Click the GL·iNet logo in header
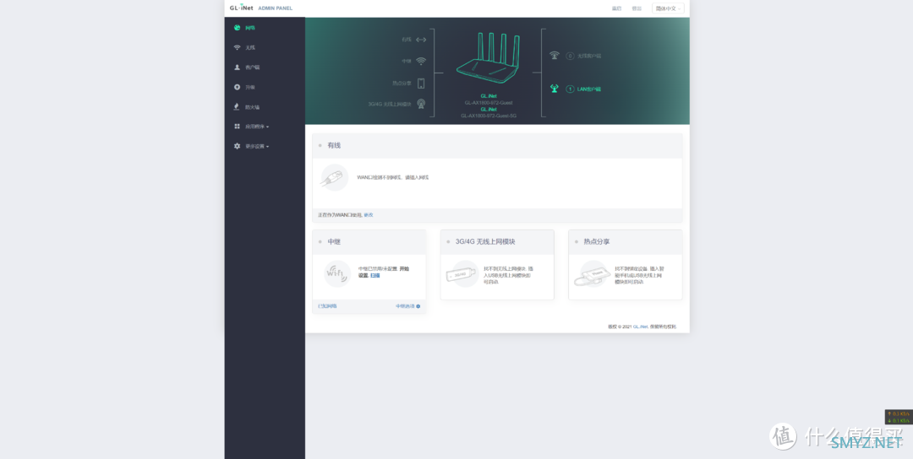This screenshot has width=913, height=459. tap(241, 8)
